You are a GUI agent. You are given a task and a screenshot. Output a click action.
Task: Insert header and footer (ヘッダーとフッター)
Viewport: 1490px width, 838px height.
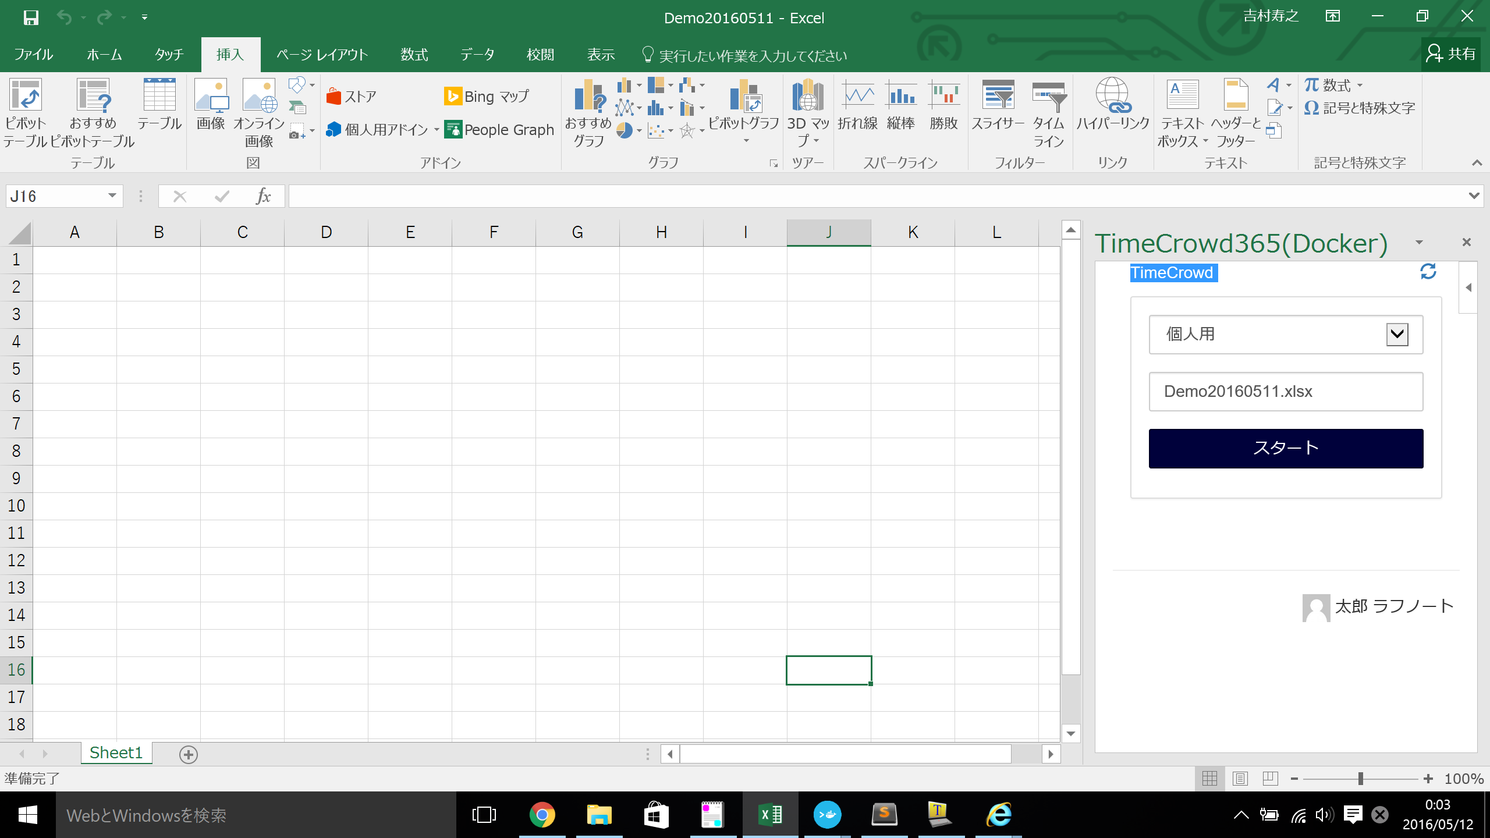pos(1236,112)
